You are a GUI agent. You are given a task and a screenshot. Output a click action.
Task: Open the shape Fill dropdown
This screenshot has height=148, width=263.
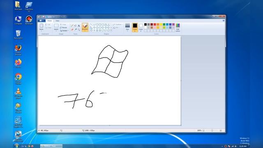point(116,28)
